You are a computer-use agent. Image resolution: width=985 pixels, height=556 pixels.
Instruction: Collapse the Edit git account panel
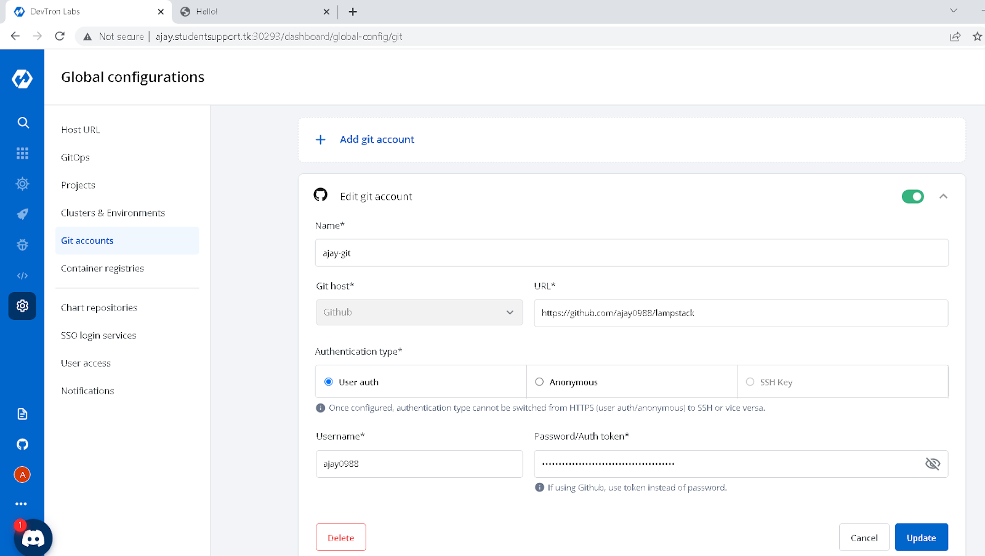tap(943, 196)
